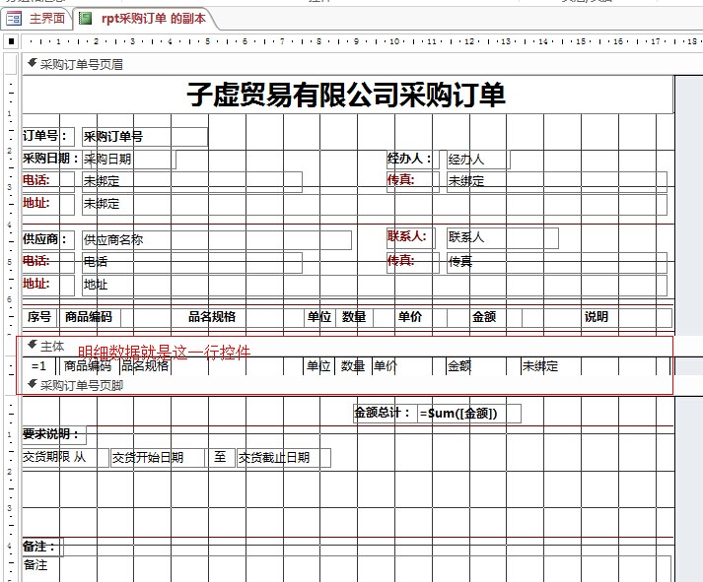Image resolution: width=703 pixels, height=582 pixels.
Task: Select the 备注： label
Action: [x=42, y=548]
